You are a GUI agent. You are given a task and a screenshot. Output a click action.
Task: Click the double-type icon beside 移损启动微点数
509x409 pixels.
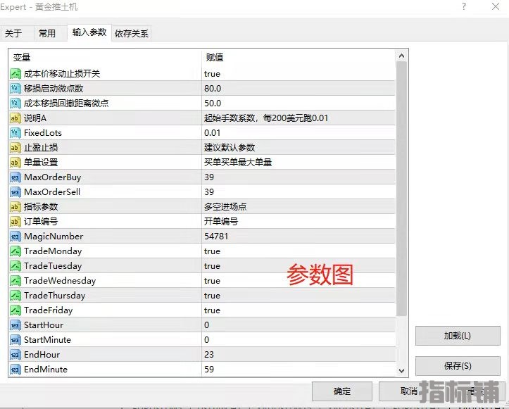tap(15, 88)
